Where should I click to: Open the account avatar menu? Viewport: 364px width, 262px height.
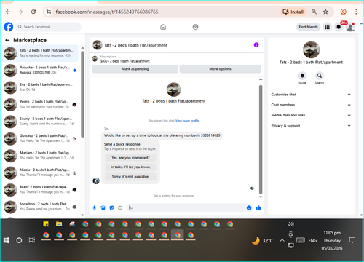coord(350,27)
